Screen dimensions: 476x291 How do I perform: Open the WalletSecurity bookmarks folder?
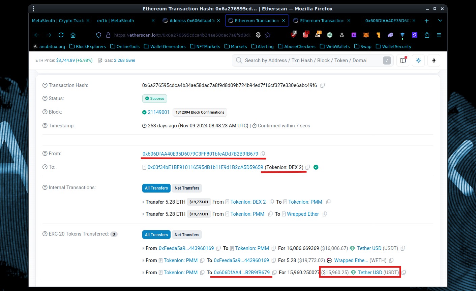click(x=393, y=46)
